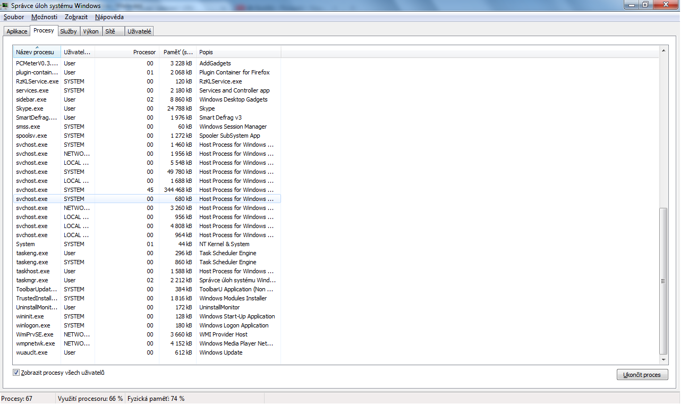Select wininit.exe process

coord(147,316)
